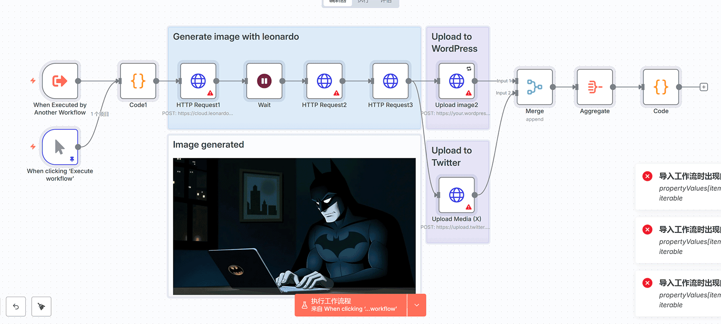Add a node after the Code node with plus
The width and height of the screenshot is (721, 324).
[x=704, y=87]
